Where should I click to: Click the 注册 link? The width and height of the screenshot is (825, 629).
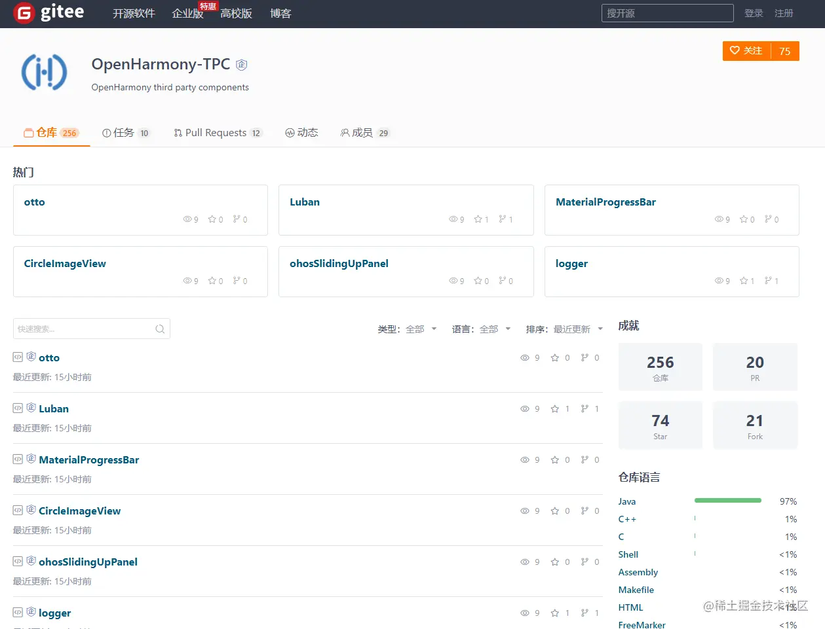click(x=784, y=13)
